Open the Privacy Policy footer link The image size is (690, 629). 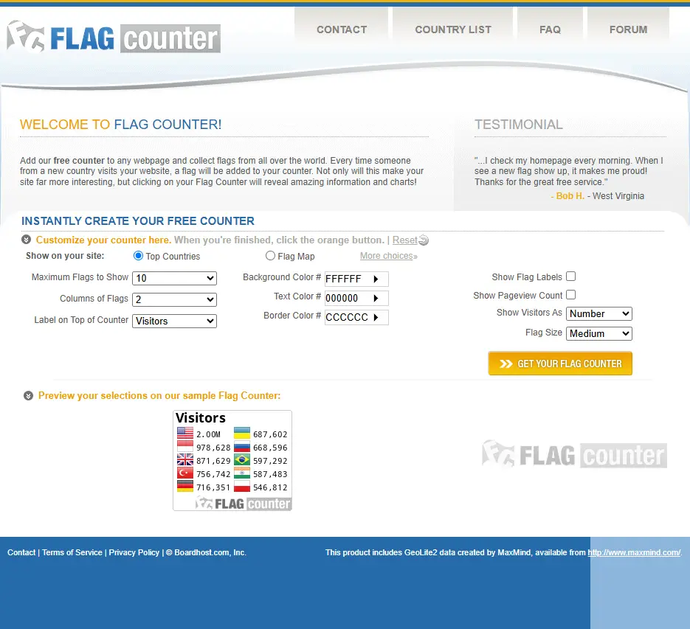tap(134, 552)
